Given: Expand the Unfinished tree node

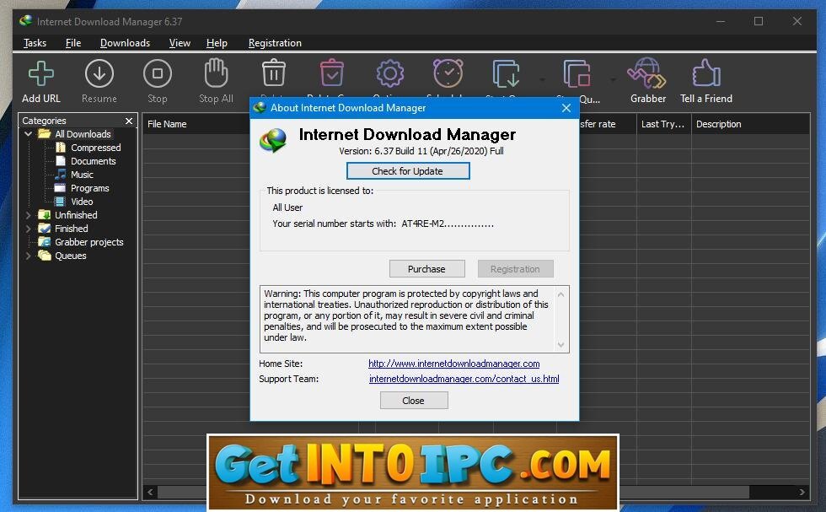Looking at the screenshot, I should [29, 215].
